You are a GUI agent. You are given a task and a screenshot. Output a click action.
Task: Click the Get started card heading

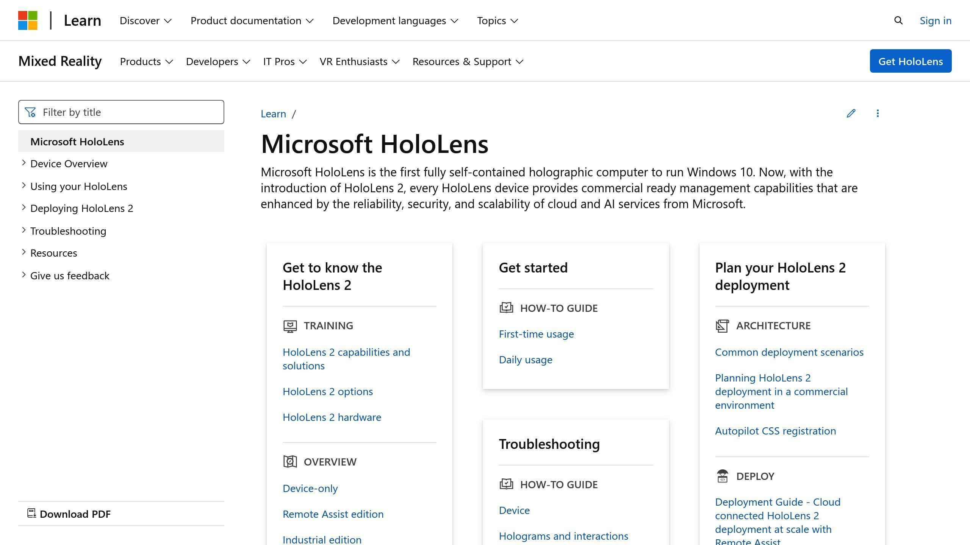click(533, 268)
